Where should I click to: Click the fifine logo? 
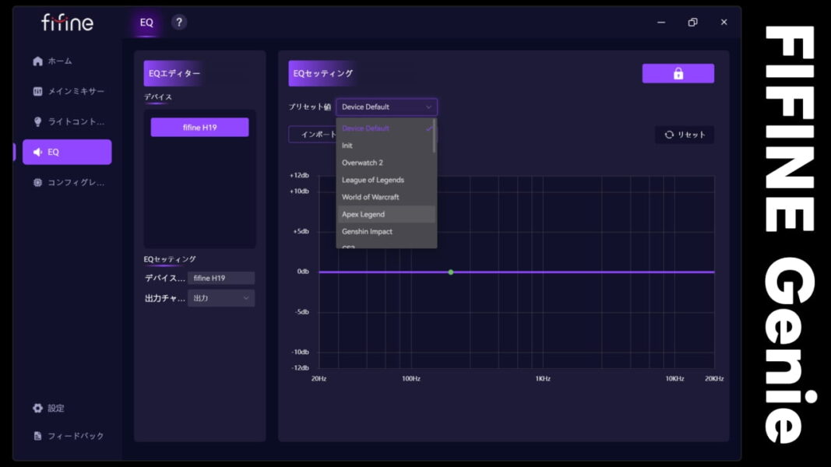67,23
